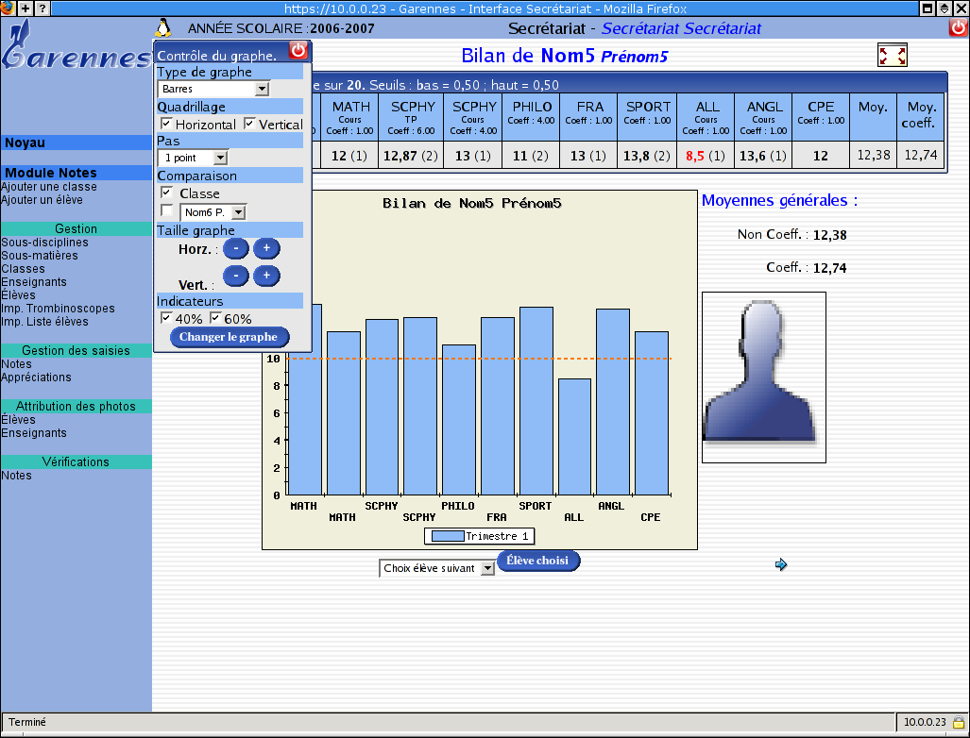This screenshot has width=970, height=738.
Task: Toggle the Horizontal grid checkbox
Action: pos(166,125)
